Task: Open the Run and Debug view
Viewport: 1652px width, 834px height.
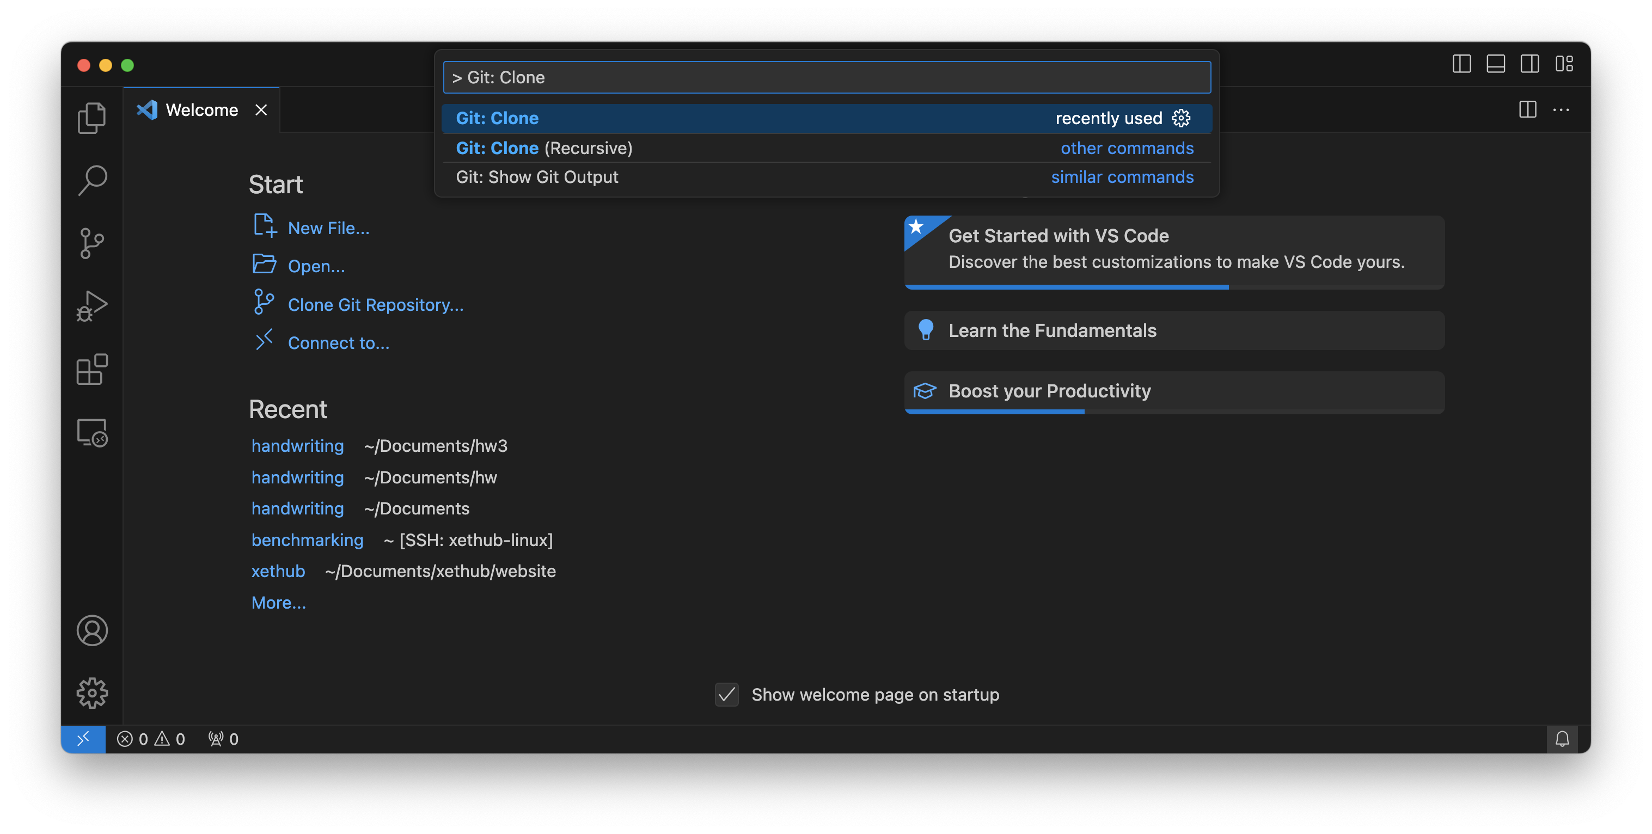Action: coord(91,306)
